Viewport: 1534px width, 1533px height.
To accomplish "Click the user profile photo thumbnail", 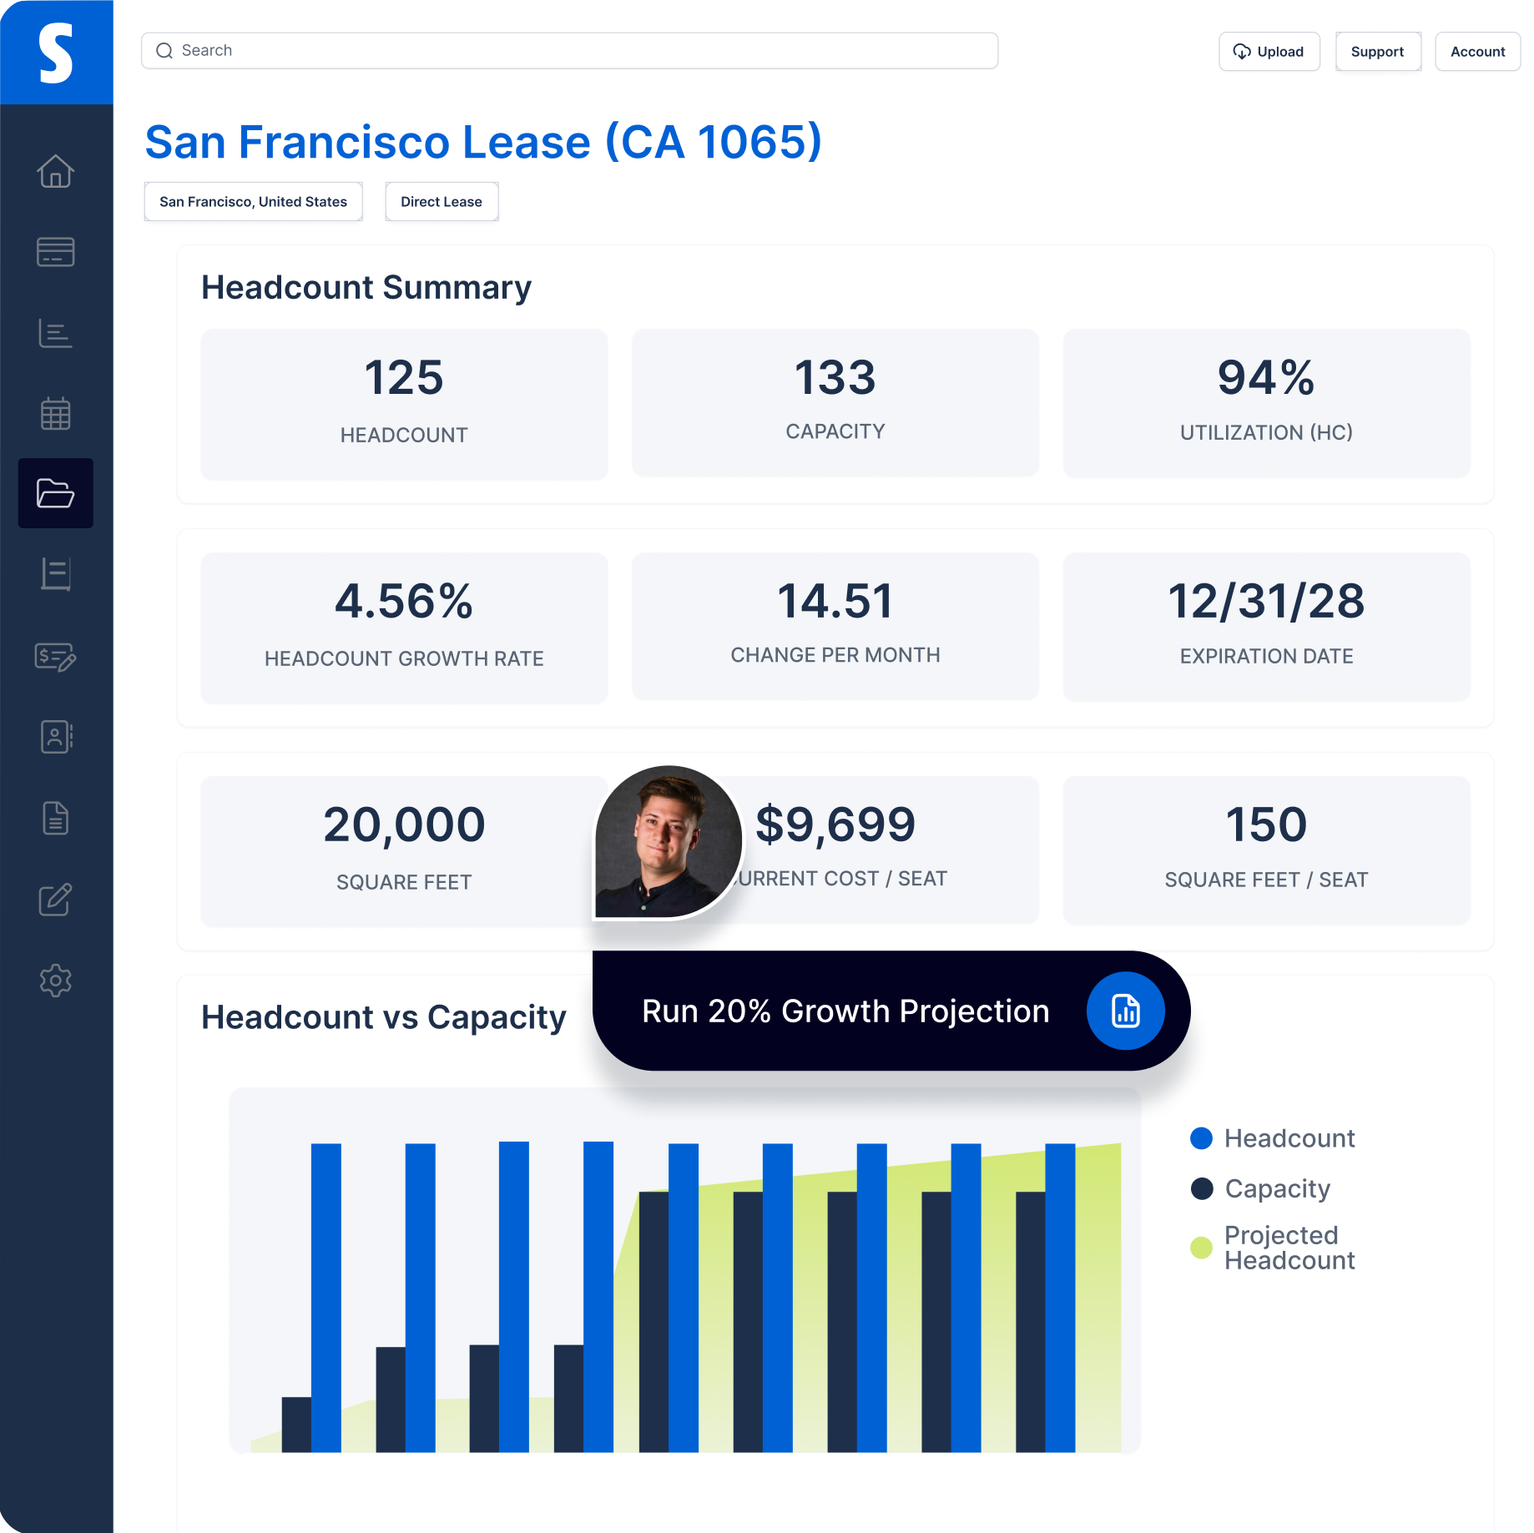I will coord(668,841).
